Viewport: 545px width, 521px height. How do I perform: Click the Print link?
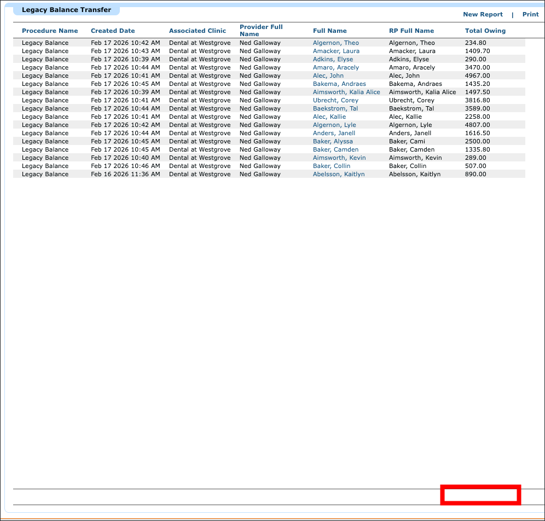point(530,14)
